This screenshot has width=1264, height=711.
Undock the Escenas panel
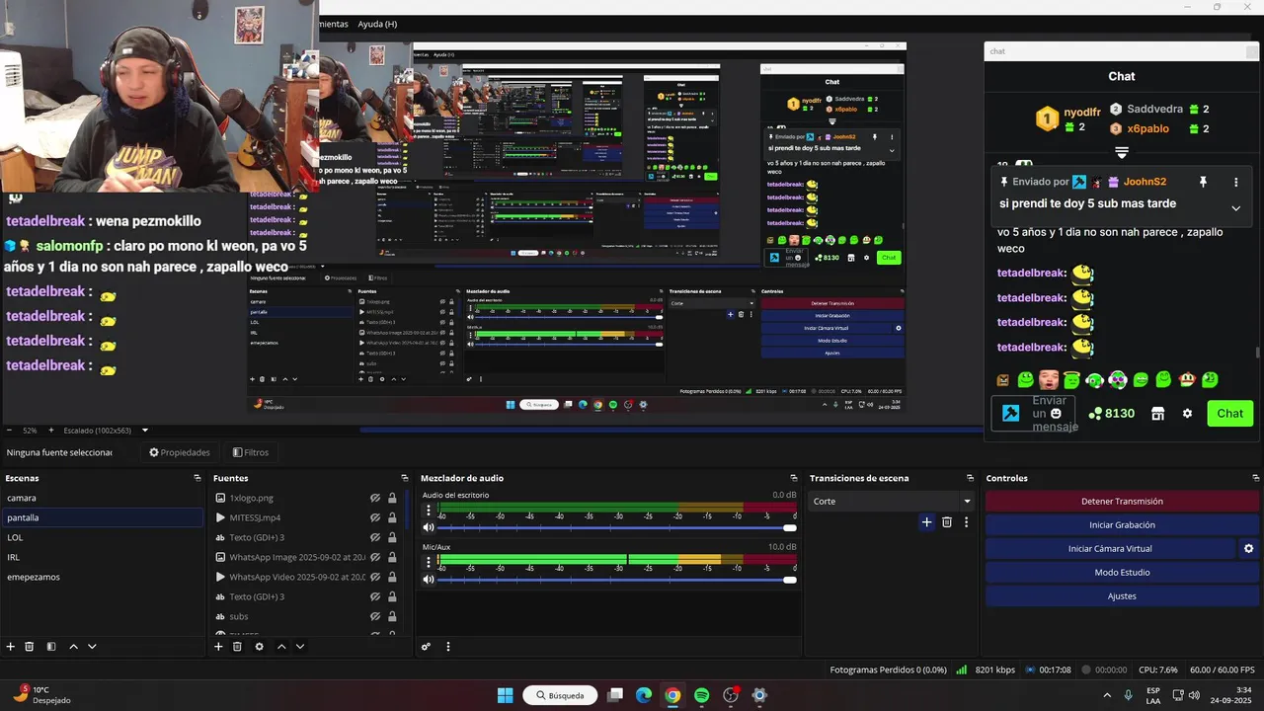pyautogui.click(x=197, y=478)
